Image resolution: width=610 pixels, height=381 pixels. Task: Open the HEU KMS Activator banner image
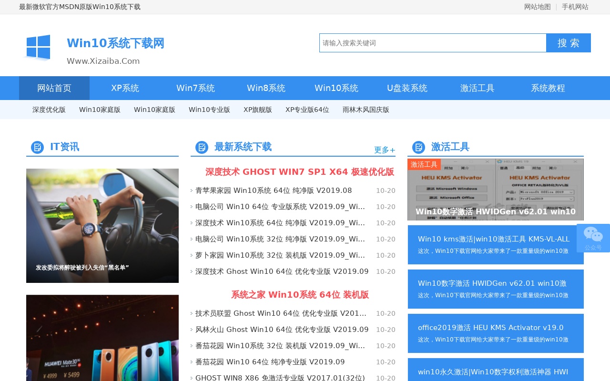(496, 190)
